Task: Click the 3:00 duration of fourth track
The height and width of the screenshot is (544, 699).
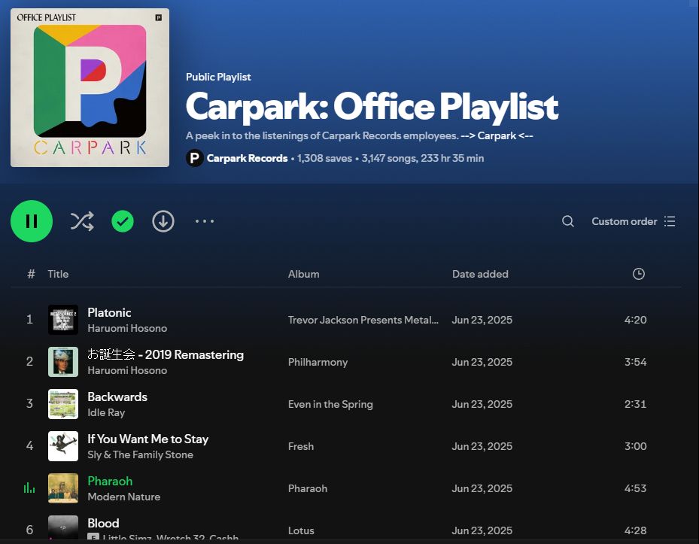Action: tap(635, 446)
